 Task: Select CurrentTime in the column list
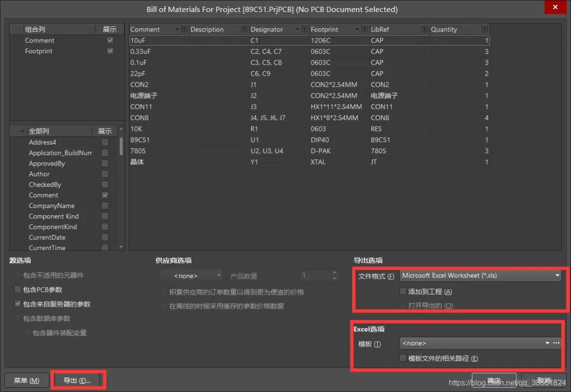[x=47, y=248]
